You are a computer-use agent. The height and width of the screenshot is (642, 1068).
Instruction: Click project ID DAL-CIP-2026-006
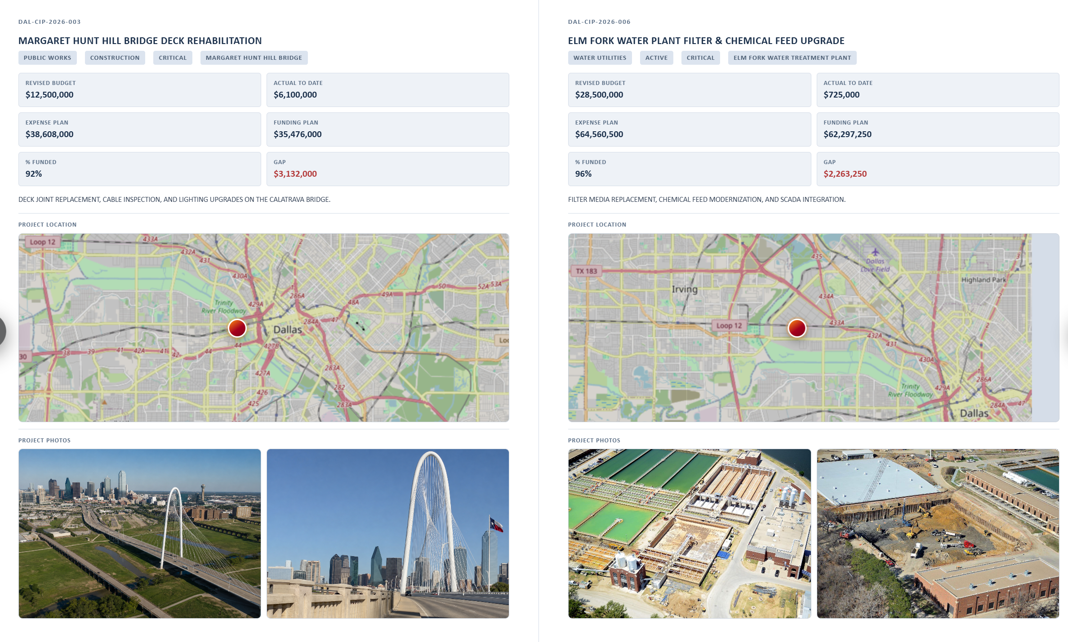coord(599,22)
